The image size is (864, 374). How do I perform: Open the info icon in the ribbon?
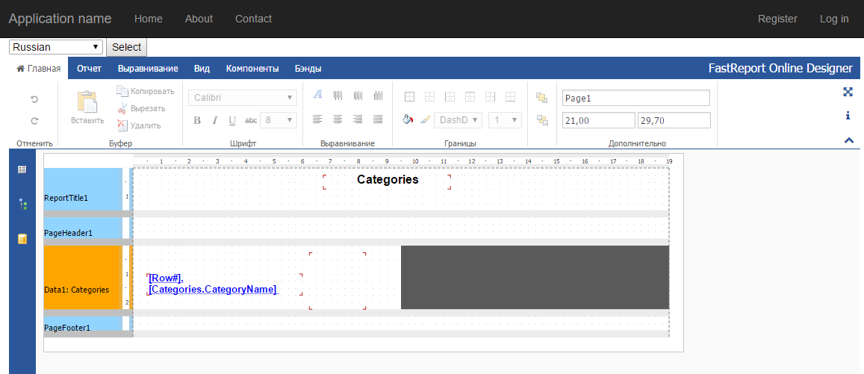pyautogui.click(x=848, y=115)
